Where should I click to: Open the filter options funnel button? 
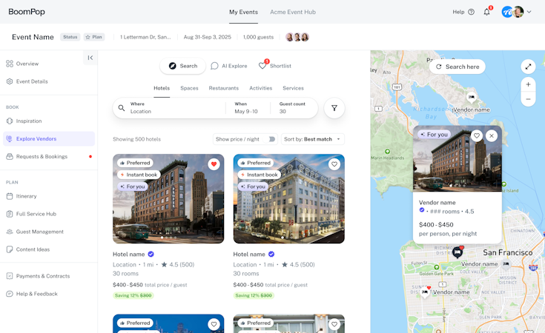[x=334, y=108]
